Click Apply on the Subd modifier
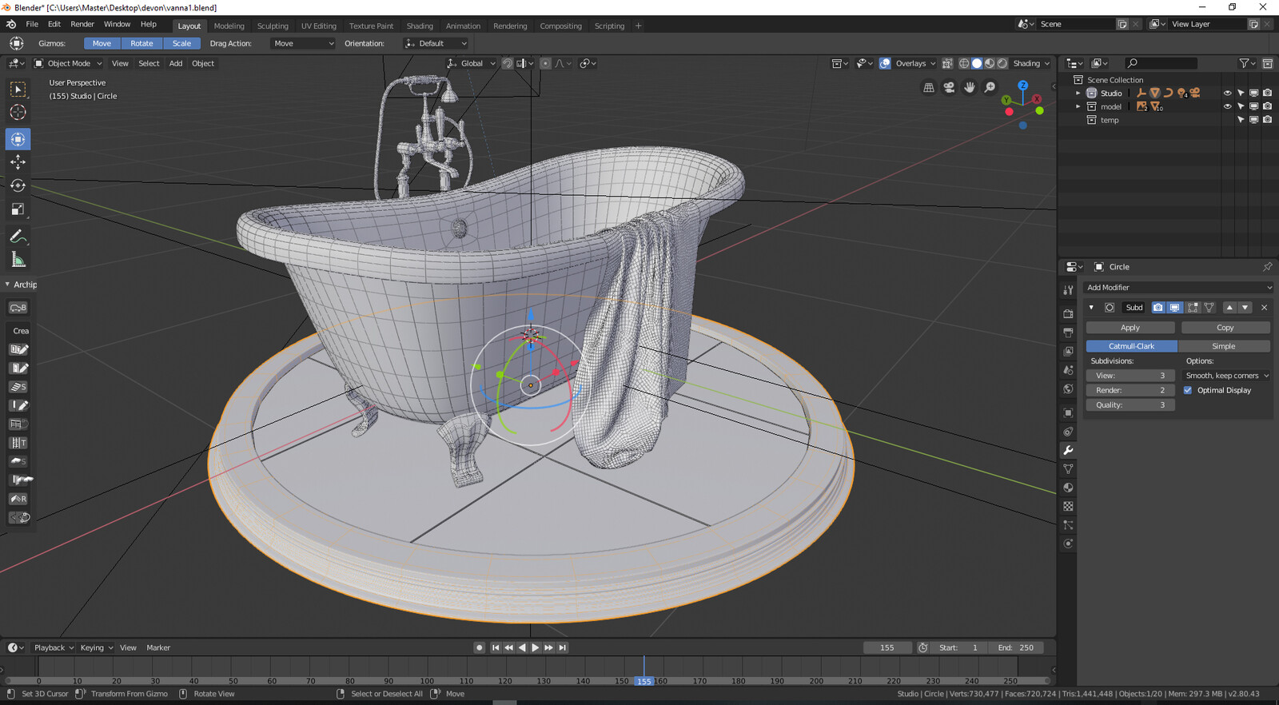This screenshot has width=1279, height=705. 1130,328
